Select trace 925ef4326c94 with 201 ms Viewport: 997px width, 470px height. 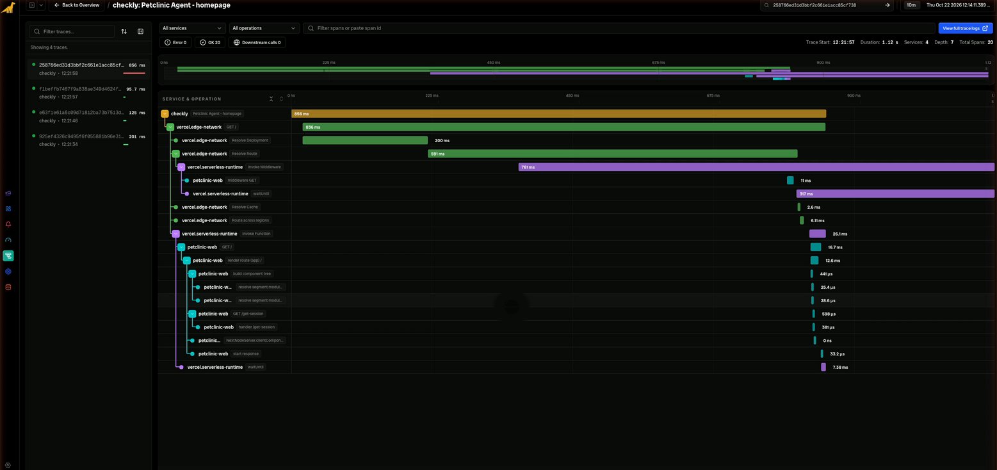pos(89,140)
